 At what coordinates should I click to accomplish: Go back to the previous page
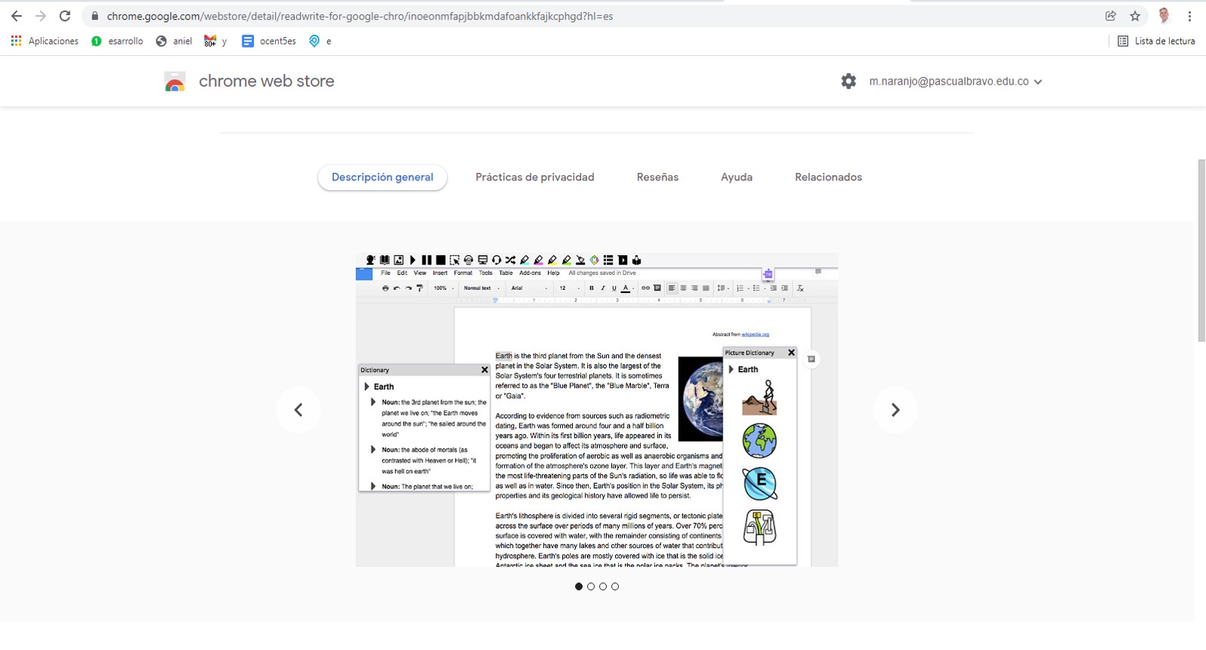coord(16,16)
